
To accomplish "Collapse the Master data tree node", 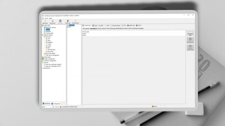I will 43,26.
